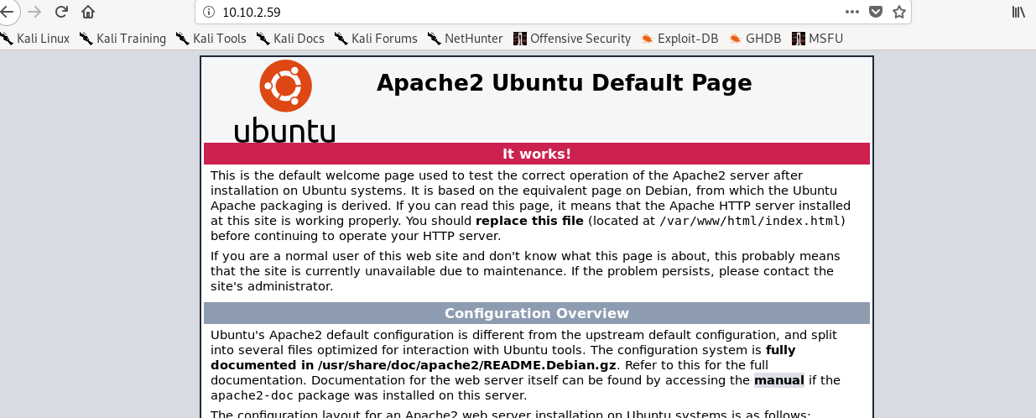Screen dimensions: 1036x418
Task: Open the Offensive Security bookmark
Action: pos(572,39)
